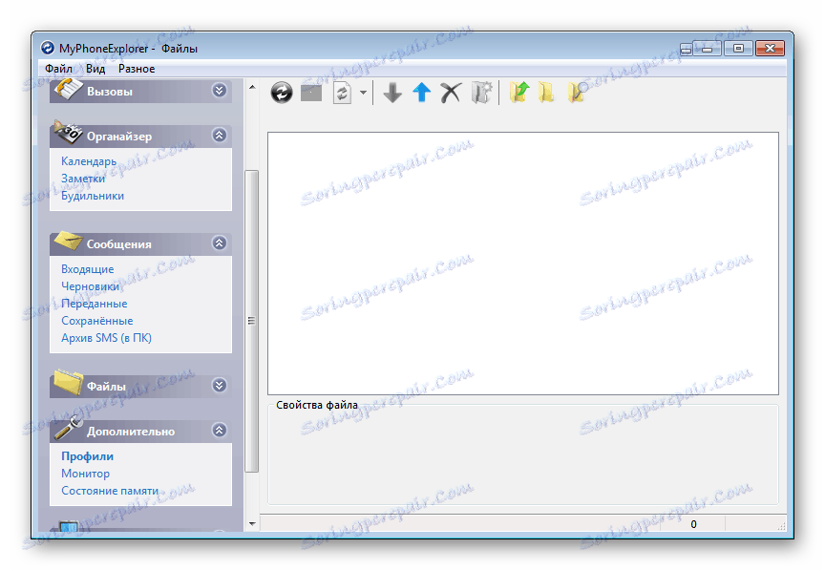Click the MyPhoneExplorer title bar app icon
Viewport: 825px width, 570px height.
[x=48, y=48]
